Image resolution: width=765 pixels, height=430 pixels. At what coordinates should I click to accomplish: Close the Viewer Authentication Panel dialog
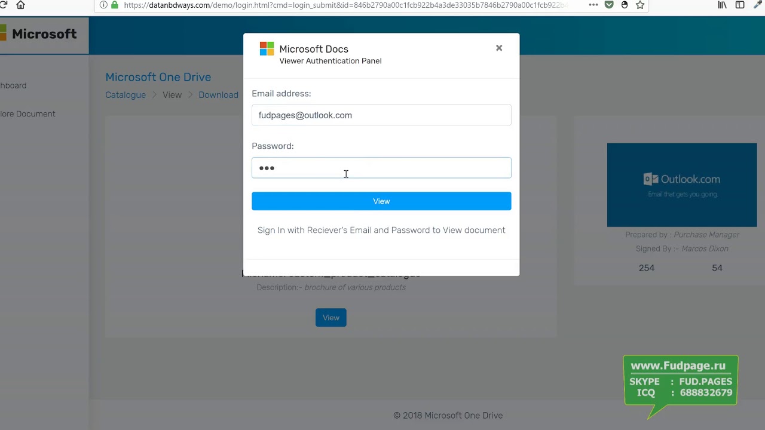coord(499,48)
